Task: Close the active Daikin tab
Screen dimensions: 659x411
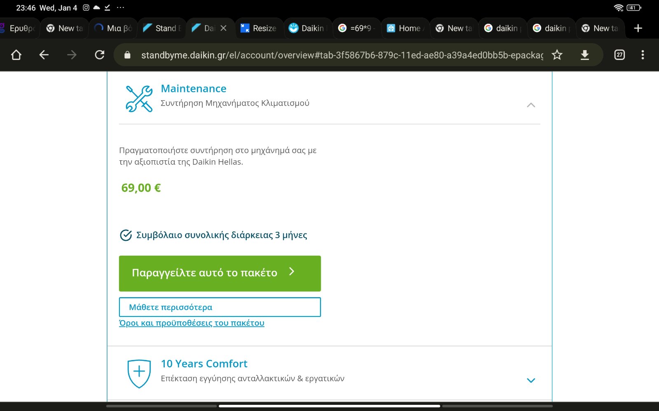Action: click(x=223, y=28)
